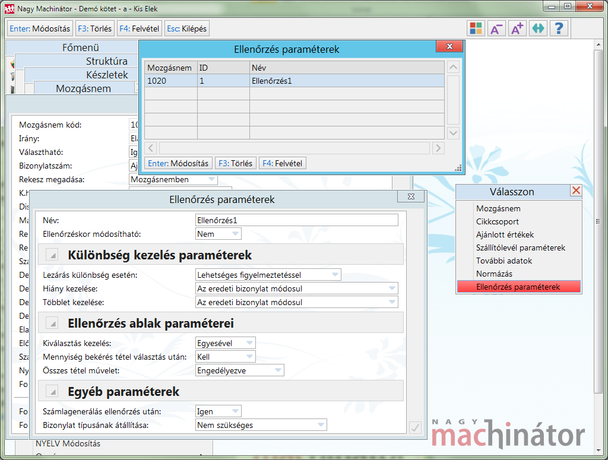The image size is (608, 460).
Task: Click the Név input field containing Ellenőrzés1
Action: 297,220
